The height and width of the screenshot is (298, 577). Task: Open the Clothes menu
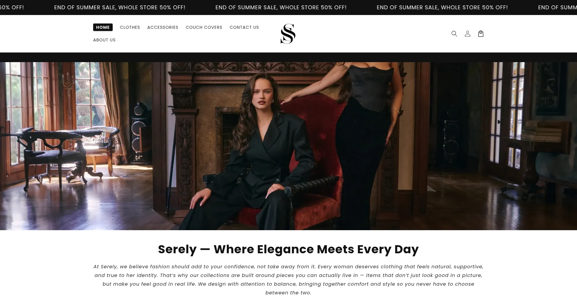pos(130,27)
